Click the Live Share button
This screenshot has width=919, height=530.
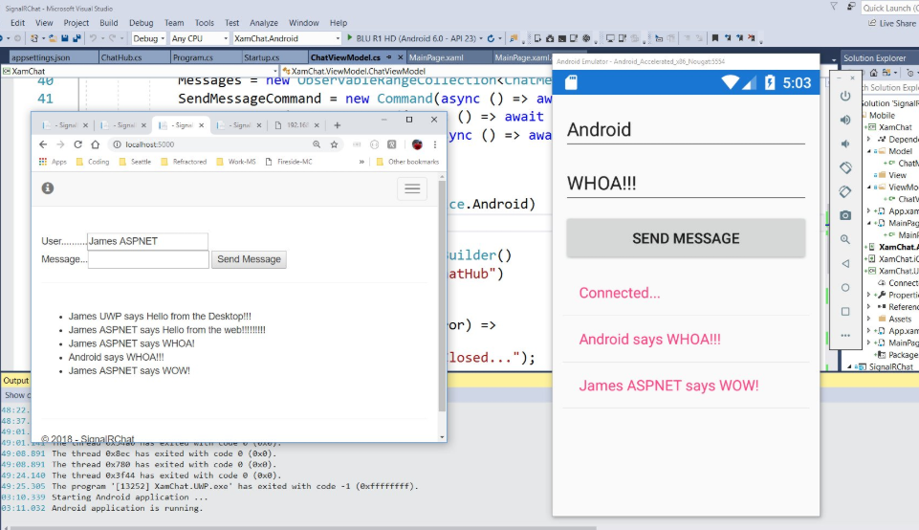(x=891, y=23)
